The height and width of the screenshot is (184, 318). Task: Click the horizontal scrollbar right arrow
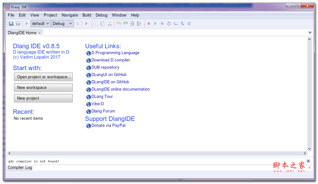coord(305,153)
